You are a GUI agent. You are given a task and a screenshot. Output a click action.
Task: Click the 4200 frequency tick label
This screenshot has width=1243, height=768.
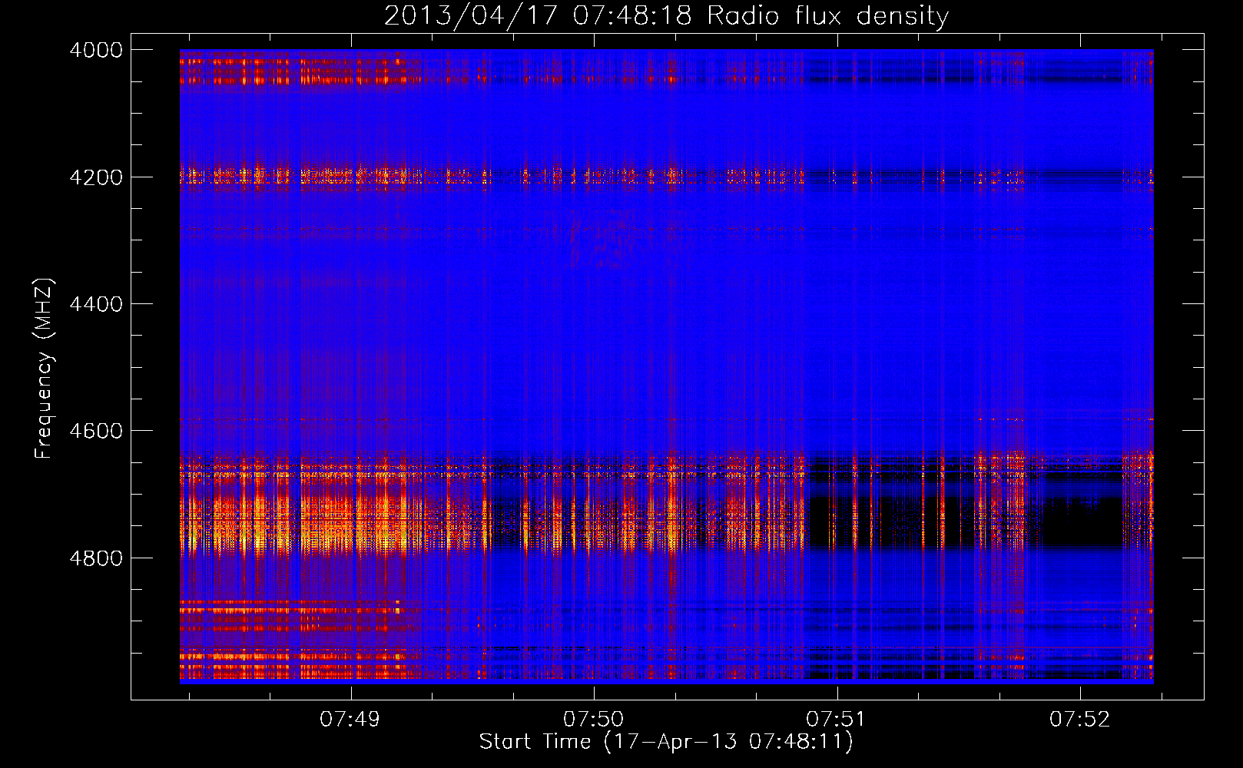click(96, 177)
